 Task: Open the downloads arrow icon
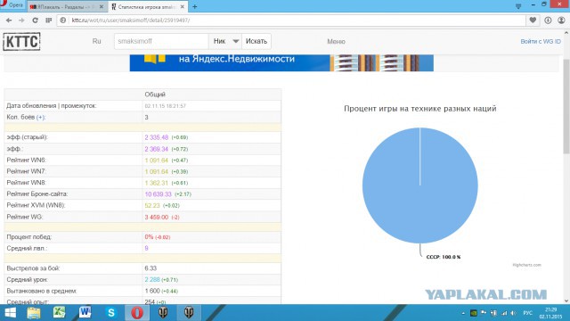click(x=548, y=21)
